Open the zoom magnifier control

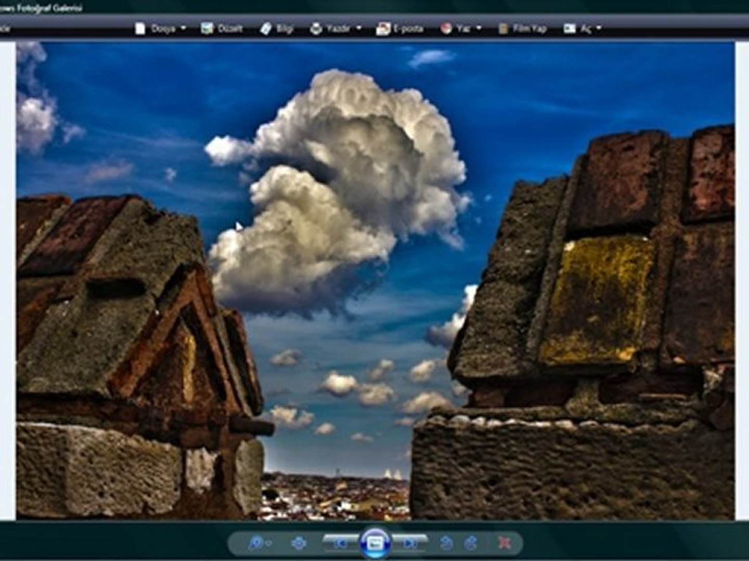259,543
